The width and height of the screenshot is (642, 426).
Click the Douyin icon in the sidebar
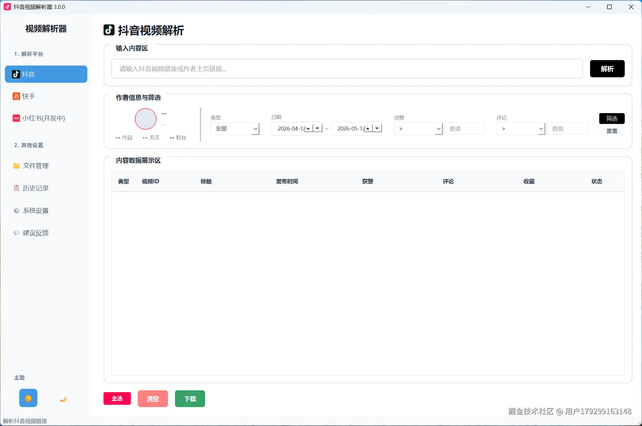click(x=16, y=74)
